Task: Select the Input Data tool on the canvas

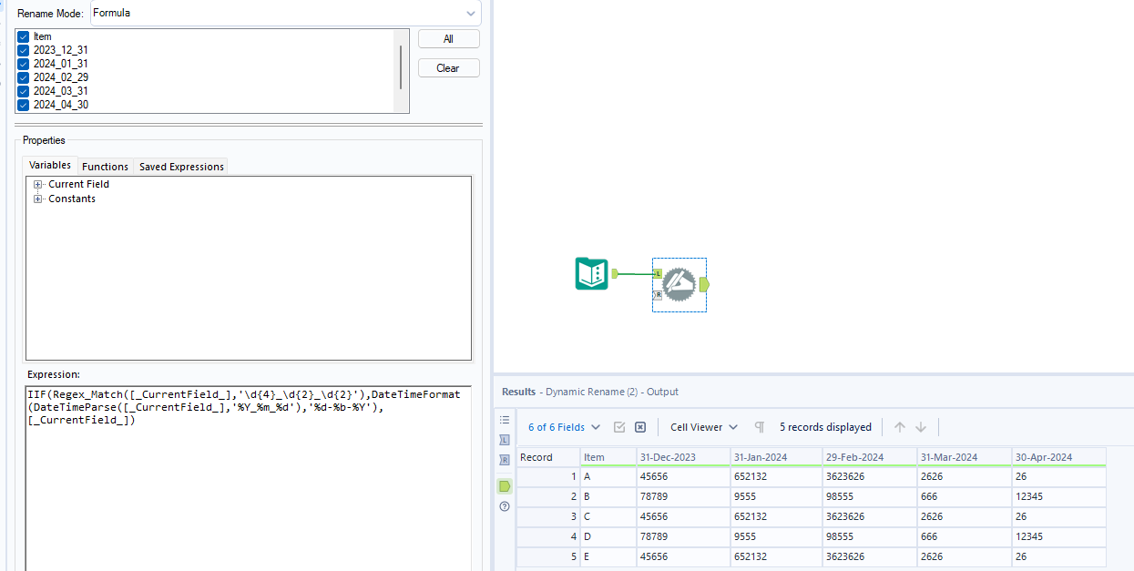Action: [x=591, y=273]
